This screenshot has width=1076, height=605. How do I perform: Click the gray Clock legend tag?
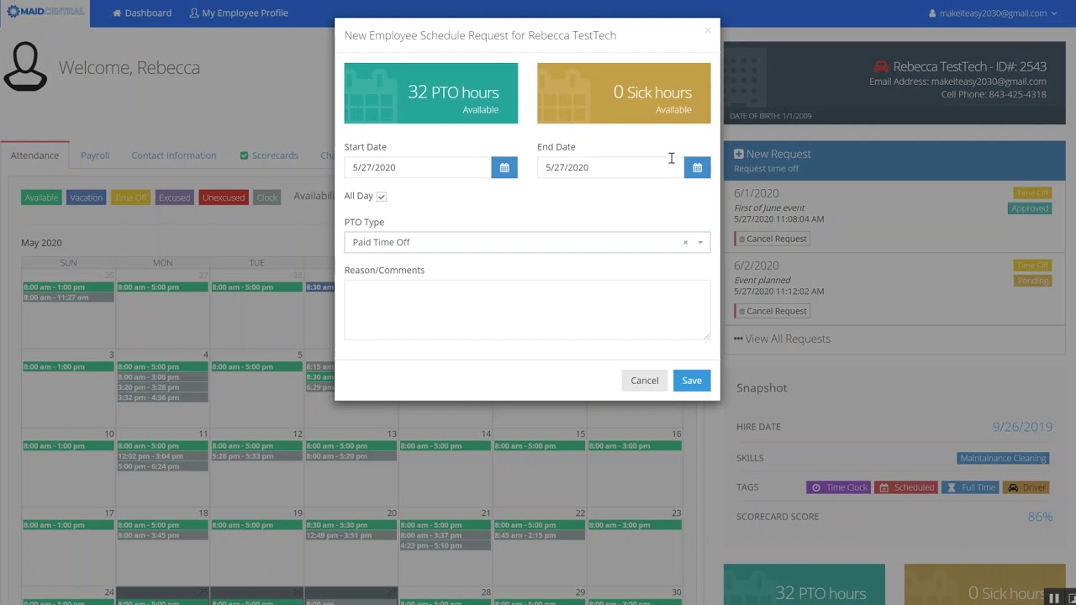[x=267, y=197]
